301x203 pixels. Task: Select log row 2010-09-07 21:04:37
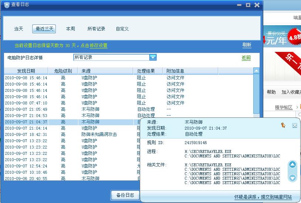[x=72, y=122]
